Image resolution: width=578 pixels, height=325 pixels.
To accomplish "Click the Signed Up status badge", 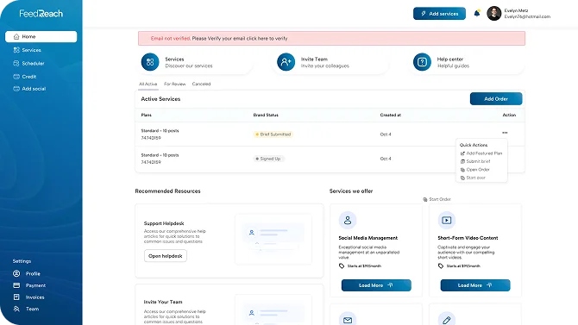I will pyautogui.click(x=268, y=159).
